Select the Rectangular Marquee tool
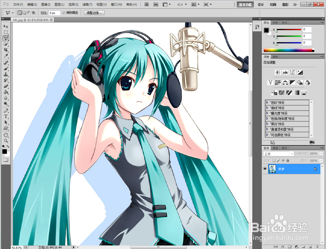The width and height of the screenshot is (326, 249). (6, 32)
